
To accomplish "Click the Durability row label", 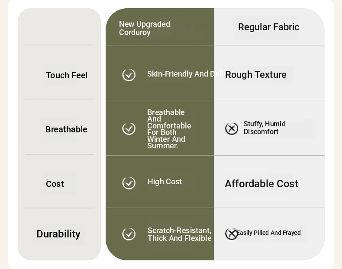I will click(x=58, y=234).
